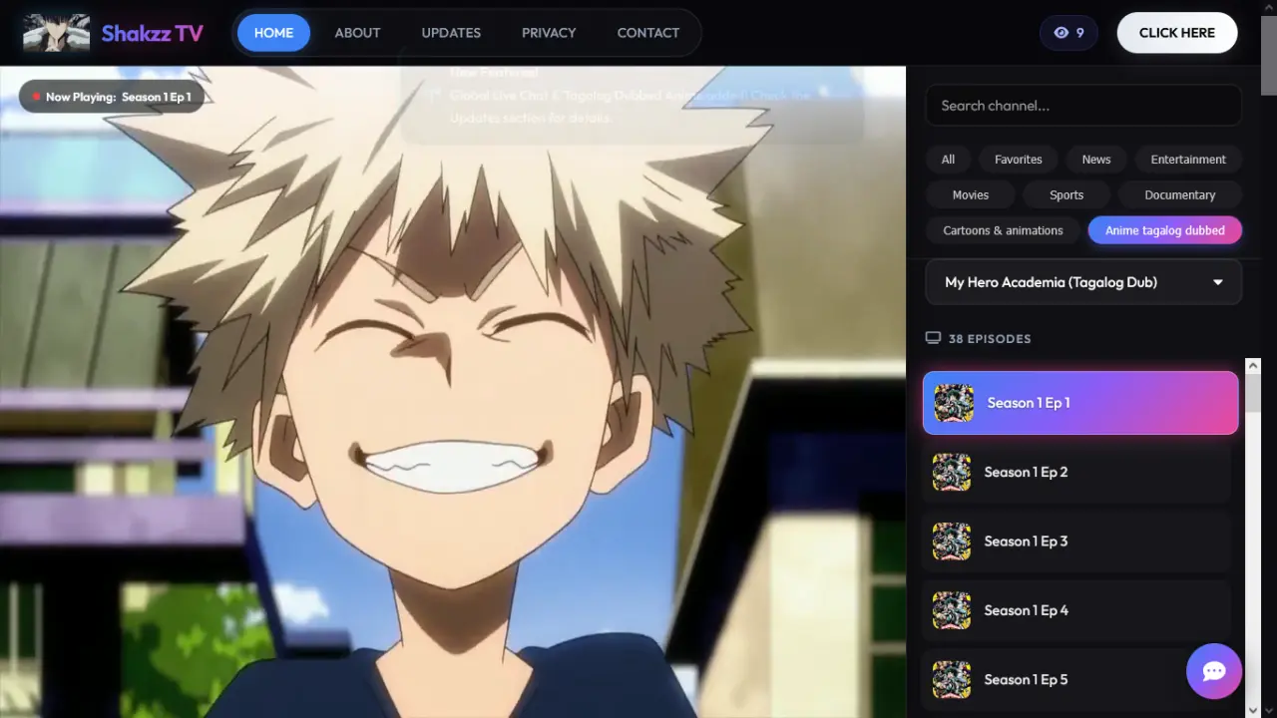Focus the Search channel input field
1277x718 pixels.
point(1083,106)
